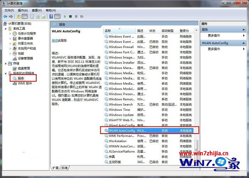Open the 查看(V) menu
The image size is (249, 178).
tap(37, 10)
